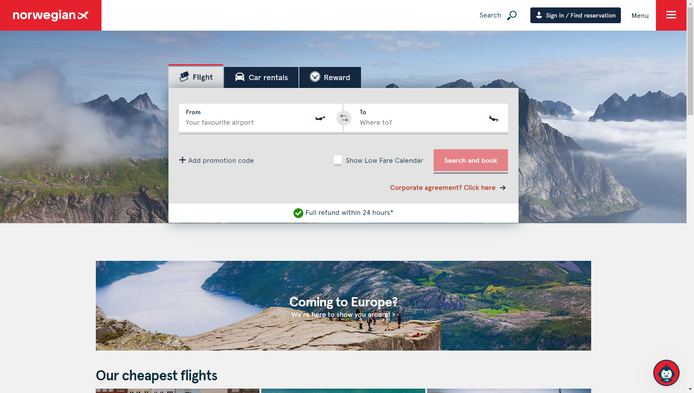Swap origin and destination airports

tap(344, 118)
